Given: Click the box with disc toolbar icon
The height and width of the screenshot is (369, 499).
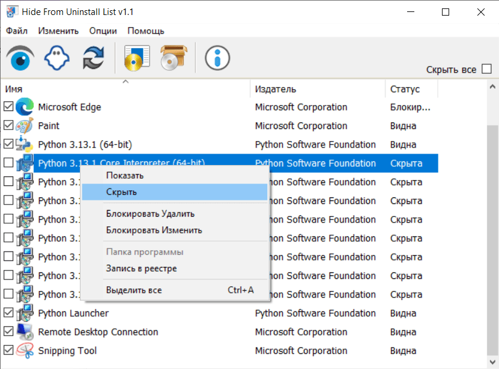Looking at the screenshot, I should [174, 58].
